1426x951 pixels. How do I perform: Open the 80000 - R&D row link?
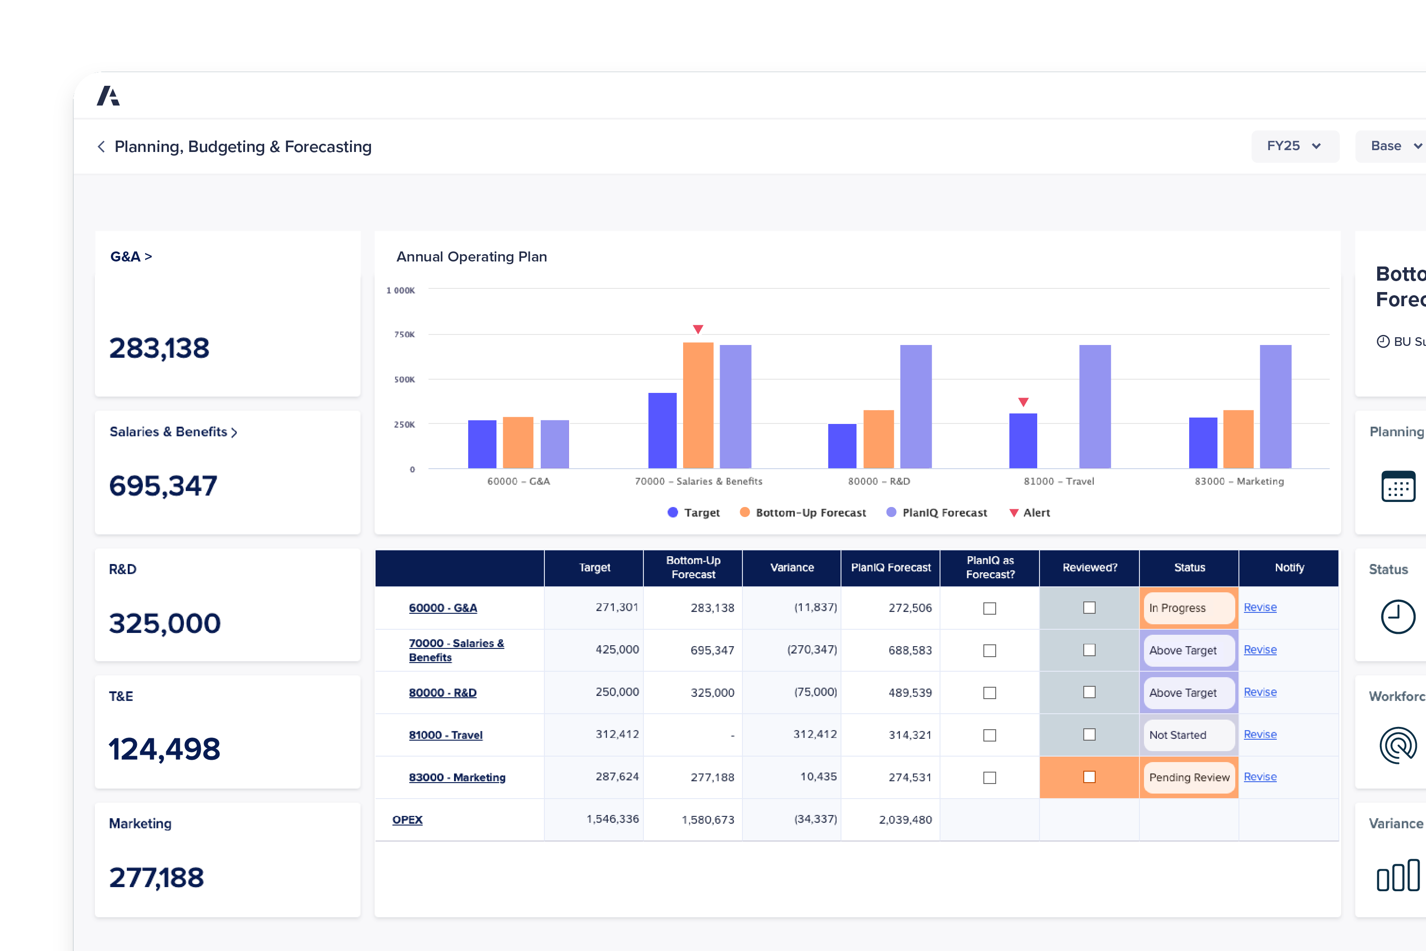coord(443,693)
